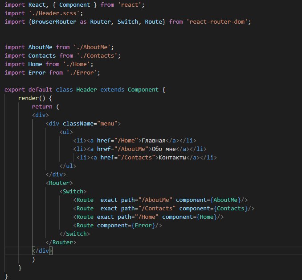Click className="menu" attribute

coord(90,124)
